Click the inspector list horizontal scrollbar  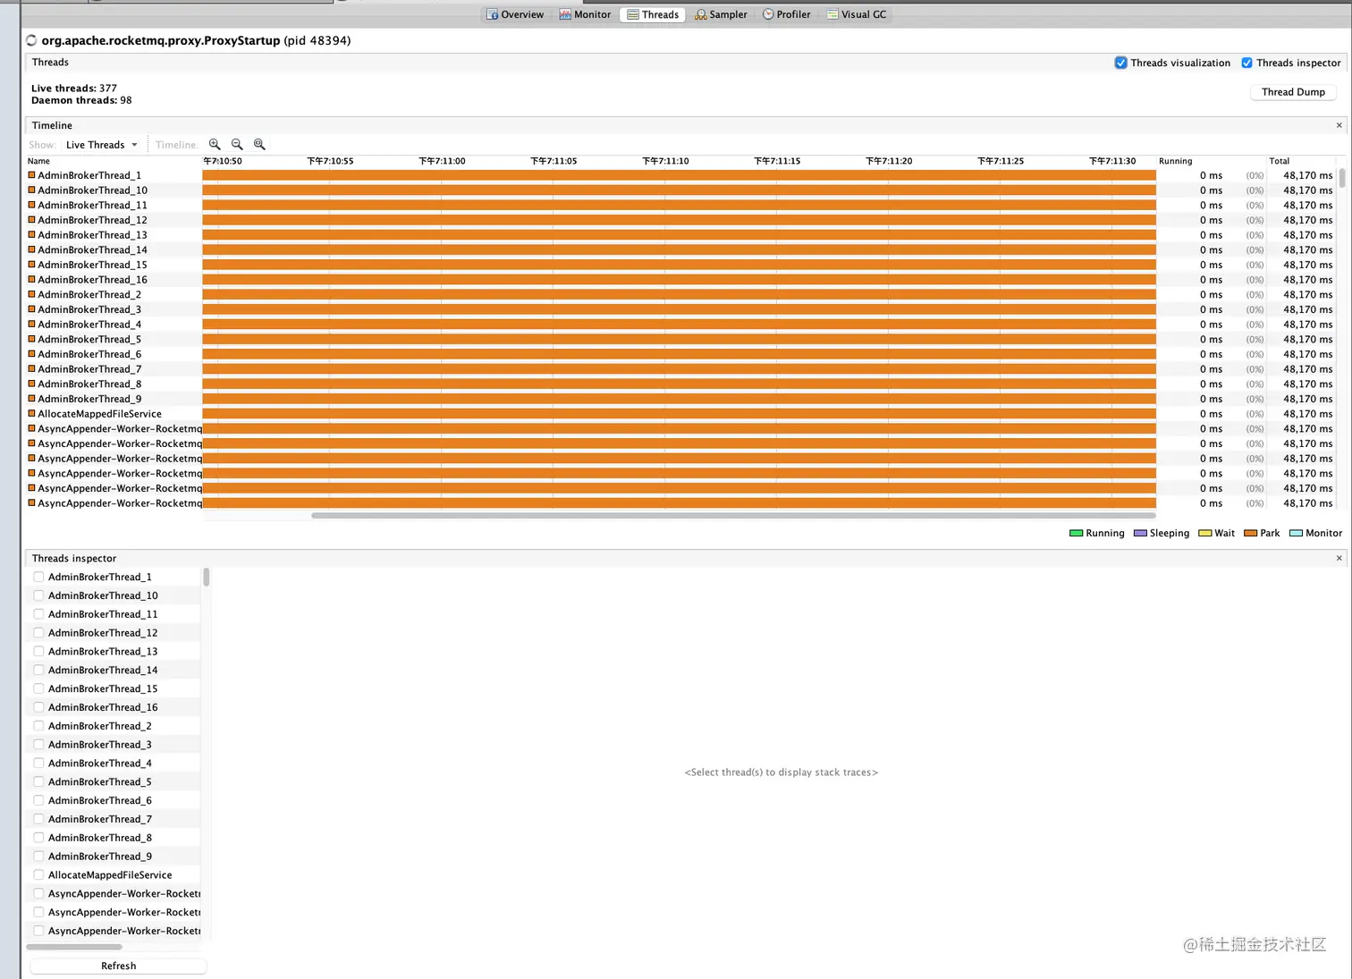[x=74, y=947]
